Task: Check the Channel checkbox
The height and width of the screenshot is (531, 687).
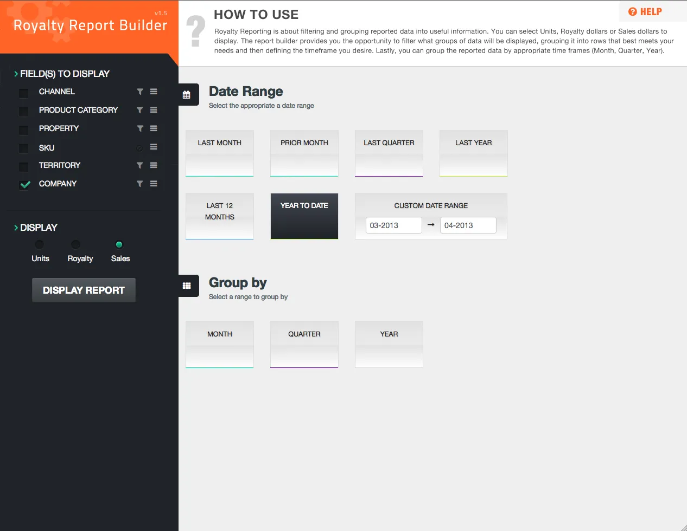Action: pos(24,93)
